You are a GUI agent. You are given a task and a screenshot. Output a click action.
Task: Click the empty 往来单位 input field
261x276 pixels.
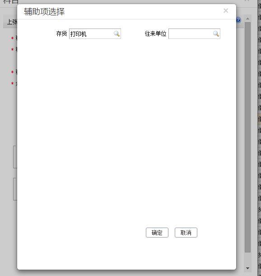tap(194, 33)
